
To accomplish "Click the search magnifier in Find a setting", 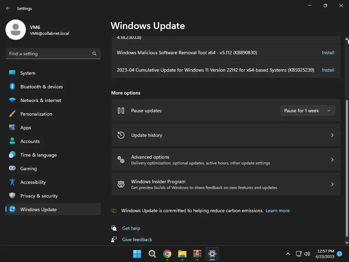I will tap(94, 54).
